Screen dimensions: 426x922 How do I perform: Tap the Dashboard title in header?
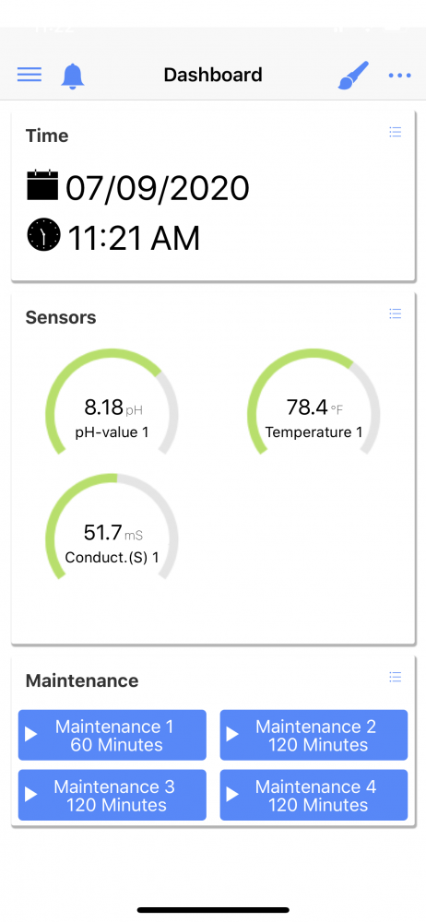tap(213, 76)
